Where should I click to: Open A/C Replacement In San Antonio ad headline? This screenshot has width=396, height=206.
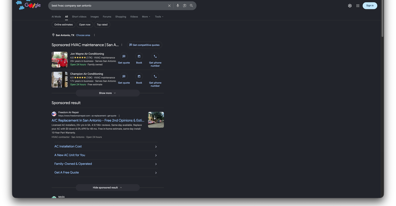click(98, 120)
